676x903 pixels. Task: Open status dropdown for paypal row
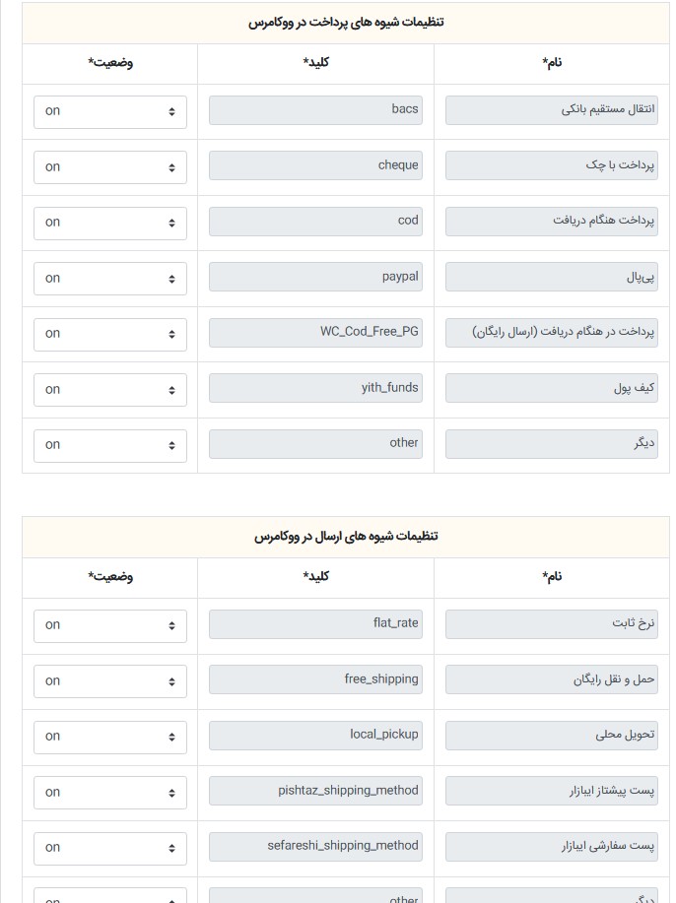tap(110, 278)
